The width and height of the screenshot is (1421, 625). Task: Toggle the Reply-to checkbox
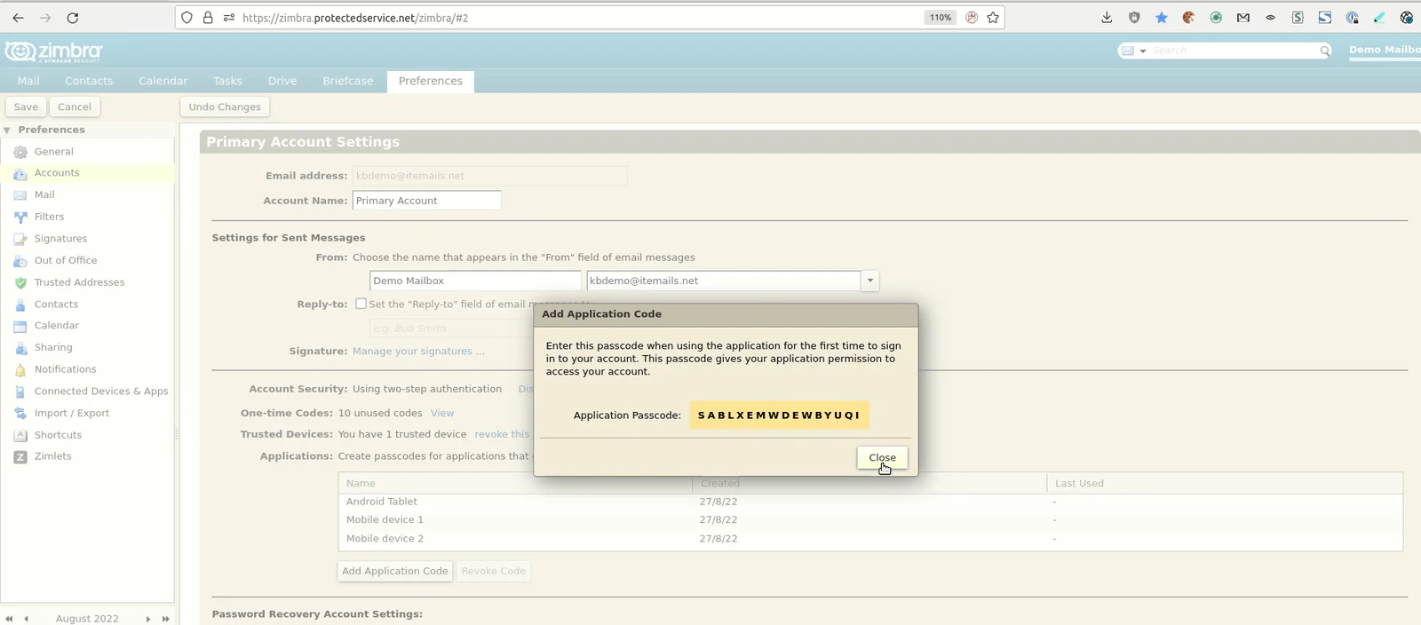pyautogui.click(x=361, y=304)
